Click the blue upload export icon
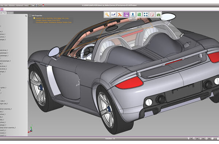219x144 pixels. point(133,14)
